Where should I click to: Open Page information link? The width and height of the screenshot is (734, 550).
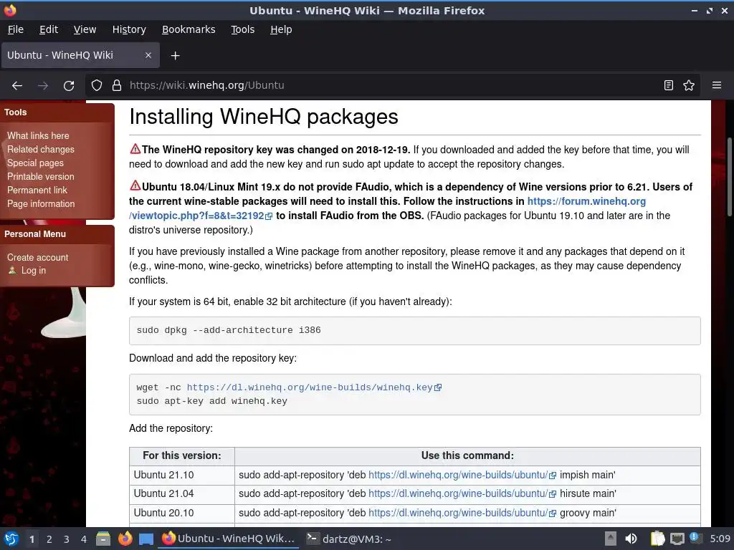[x=41, y=203]
